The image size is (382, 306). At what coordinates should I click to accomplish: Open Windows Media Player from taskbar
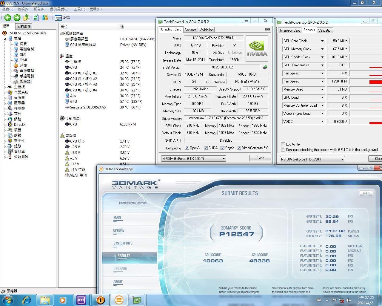[x=63, y=300]
